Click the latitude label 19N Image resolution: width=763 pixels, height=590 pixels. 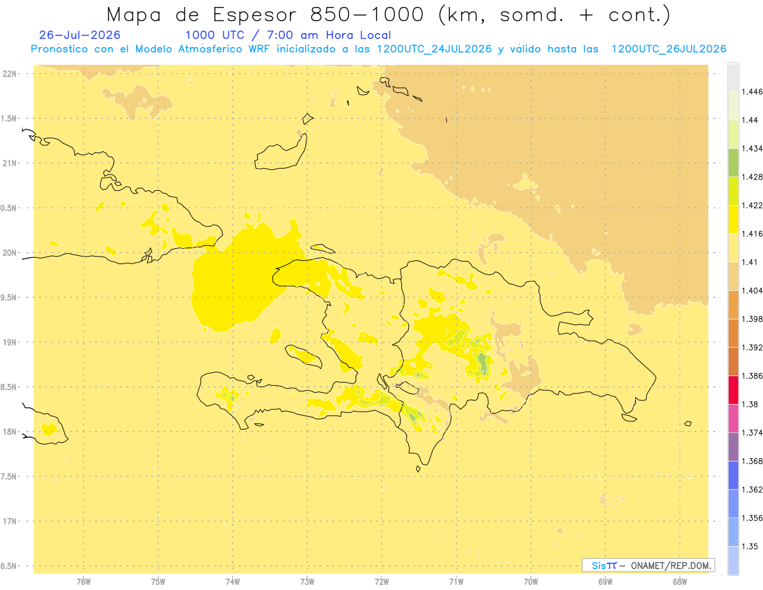point(9,342)
